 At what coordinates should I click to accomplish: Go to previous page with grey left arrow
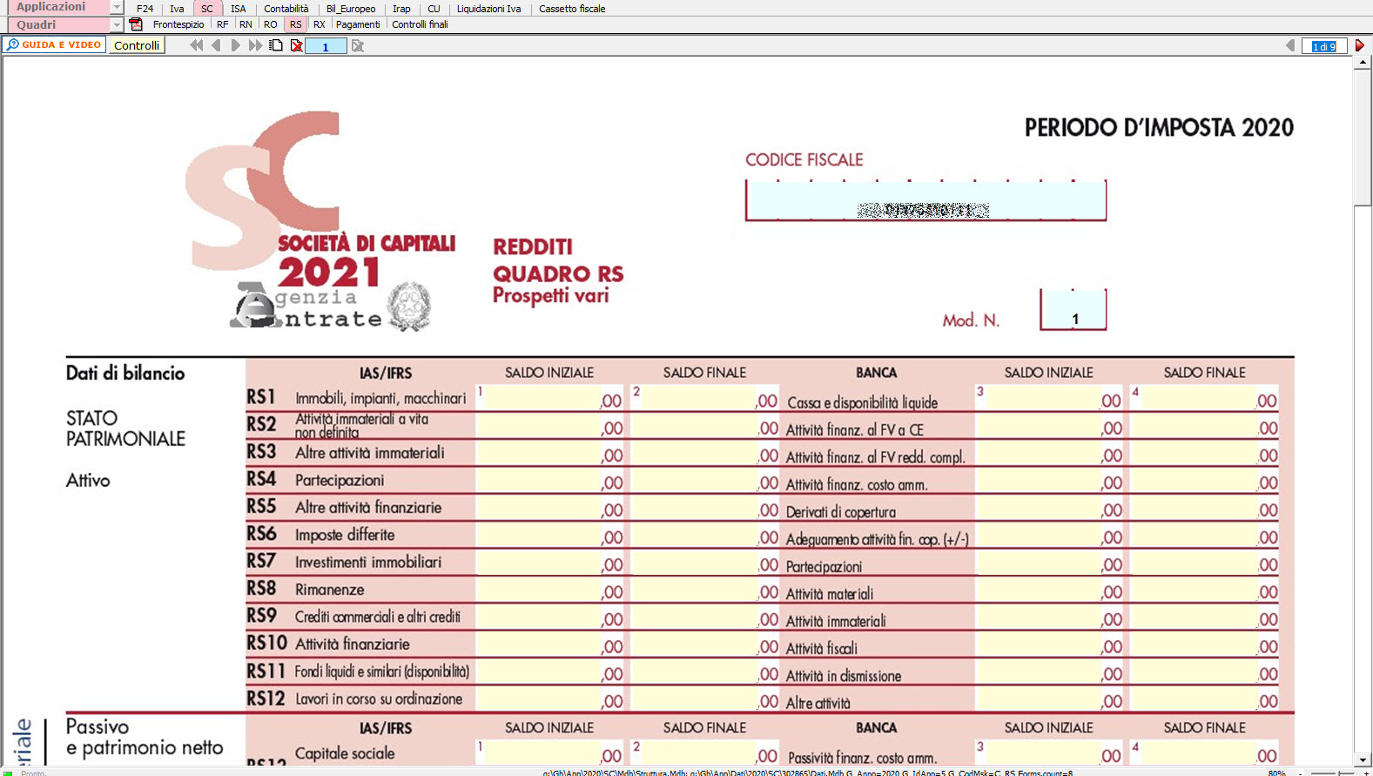[x=1290, y=45]
